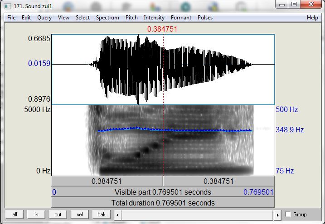325x224 pixels.
Task: Click the blue window start time 0
Action: point(54,192)
